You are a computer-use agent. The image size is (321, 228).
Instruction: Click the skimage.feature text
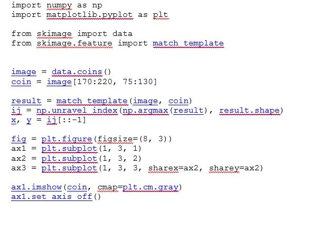74,43
